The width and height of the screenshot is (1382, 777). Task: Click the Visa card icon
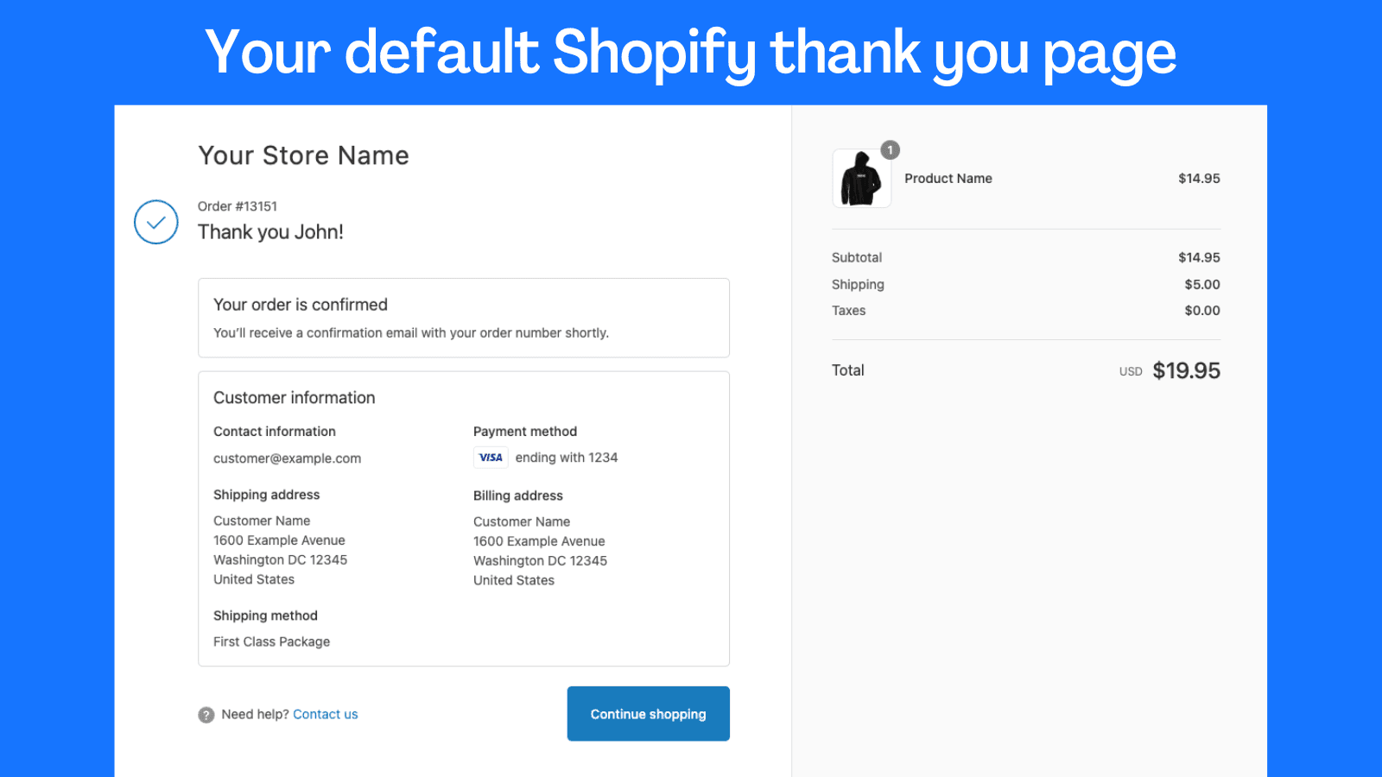[491, 458]
